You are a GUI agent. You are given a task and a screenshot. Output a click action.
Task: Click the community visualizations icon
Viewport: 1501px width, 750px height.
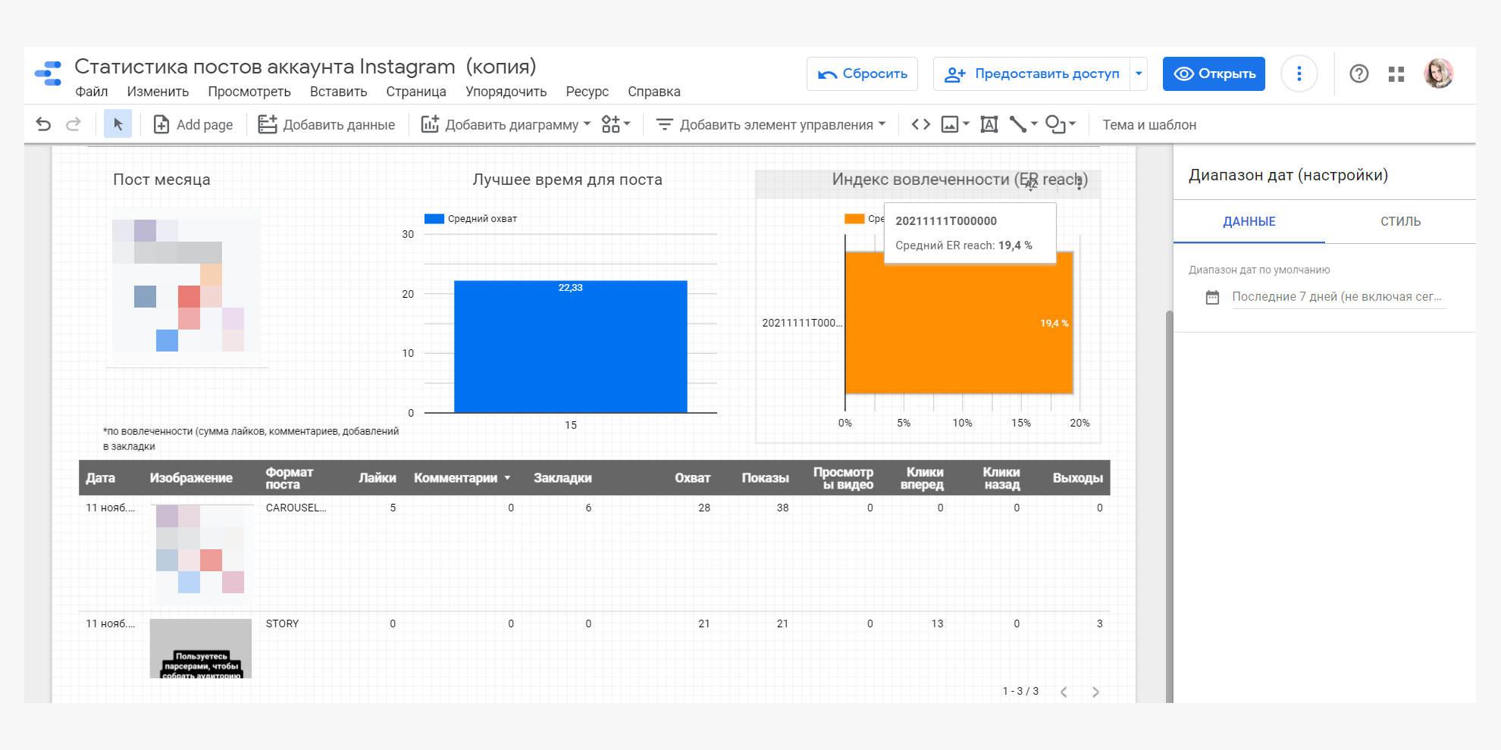[615, 124]
